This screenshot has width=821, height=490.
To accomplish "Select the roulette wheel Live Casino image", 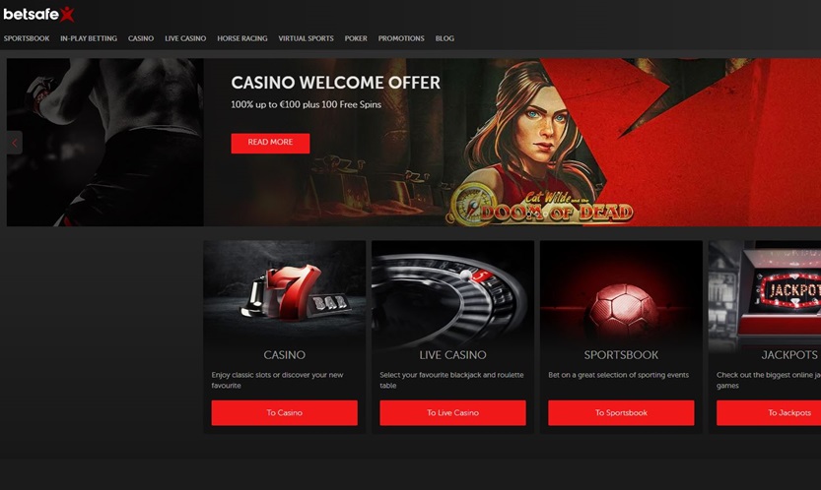I will coord(452,292).
